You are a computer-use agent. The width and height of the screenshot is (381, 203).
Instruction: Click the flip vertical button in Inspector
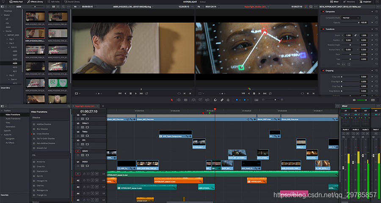coord(349,64)
